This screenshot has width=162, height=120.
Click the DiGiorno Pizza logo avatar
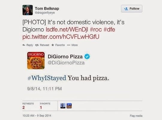click(x=36, y=61)
